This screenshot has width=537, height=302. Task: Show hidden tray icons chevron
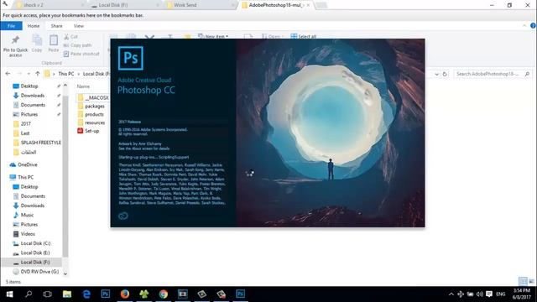(x=451, y=294)
